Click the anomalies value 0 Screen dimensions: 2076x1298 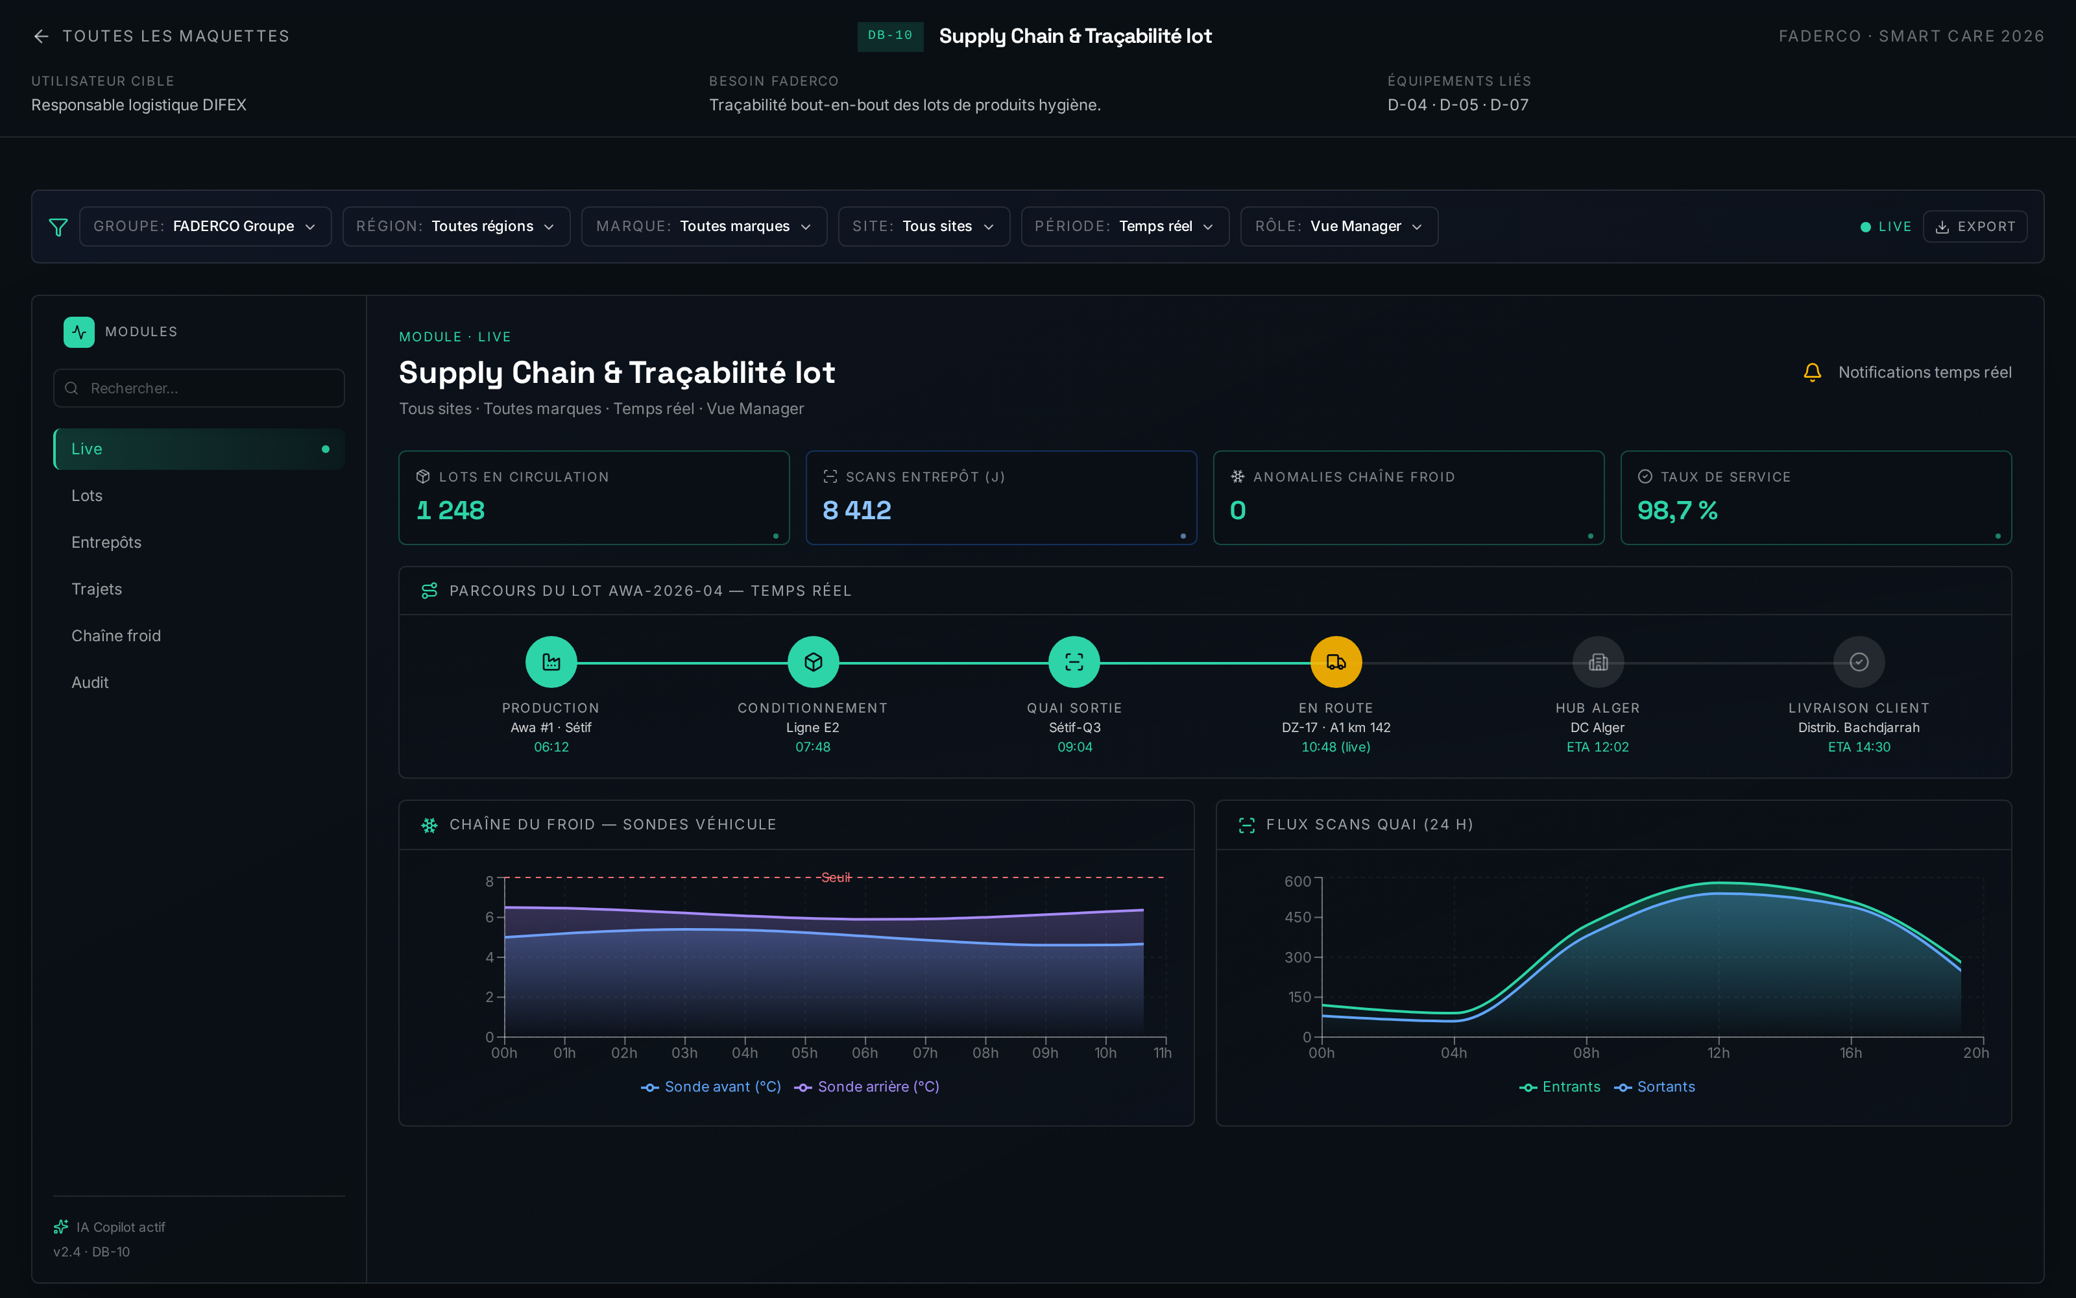click(1237, 511)
